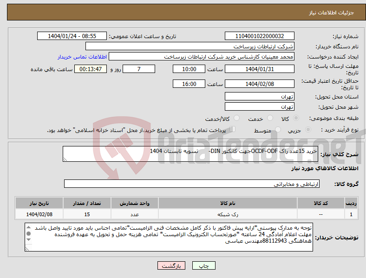Image resolution: width=366 pixels, height=278 pixels.
Task: Click the اطلاعات کالاهای مورد نیاز heading
Action: [x=325, y=168]
